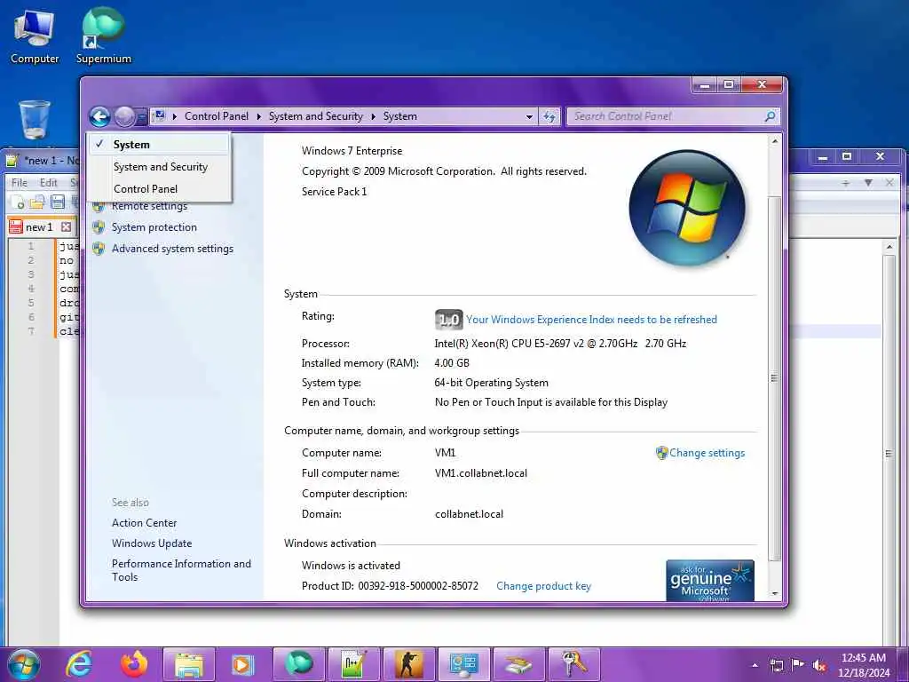The height and width of the screenshot is (682, 909).
Task: Click scroll up arrow in System window
Action: 774,141
